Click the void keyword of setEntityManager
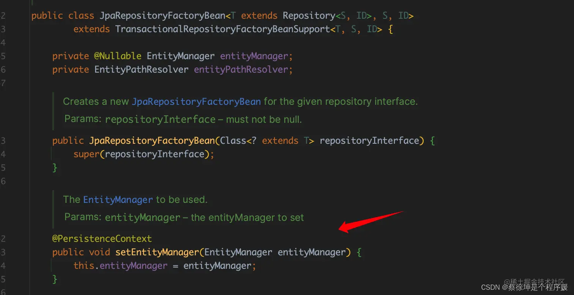 (99, 252)
